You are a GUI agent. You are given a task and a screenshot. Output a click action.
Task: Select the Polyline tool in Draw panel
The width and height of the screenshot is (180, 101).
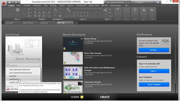[x=11, y=11]
